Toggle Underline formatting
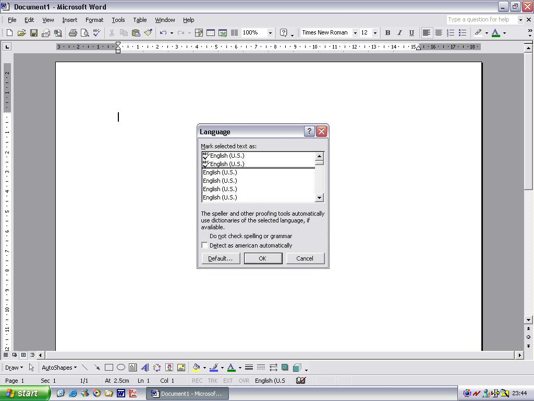Viewport: 534px width, 401px height. 411,33
